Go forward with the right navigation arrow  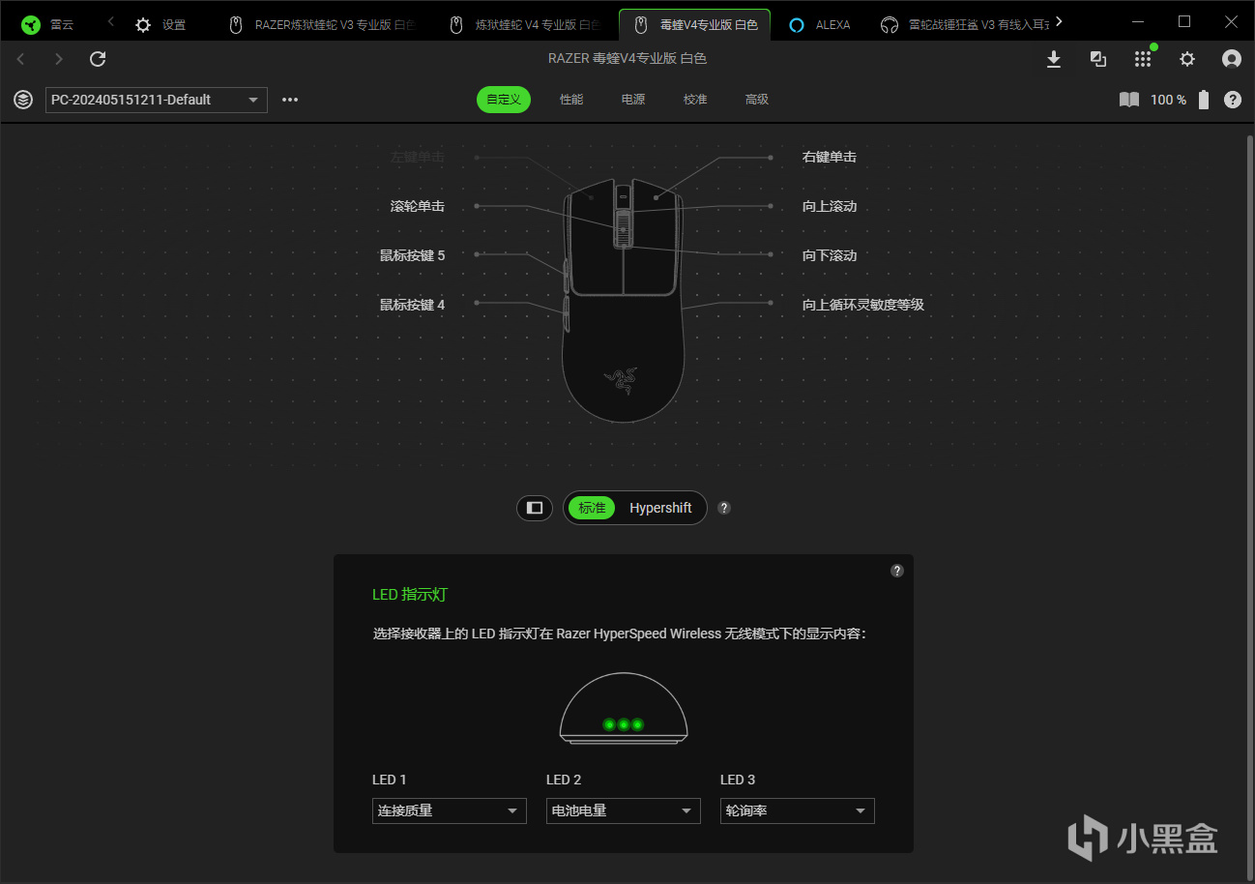point(59,60)
